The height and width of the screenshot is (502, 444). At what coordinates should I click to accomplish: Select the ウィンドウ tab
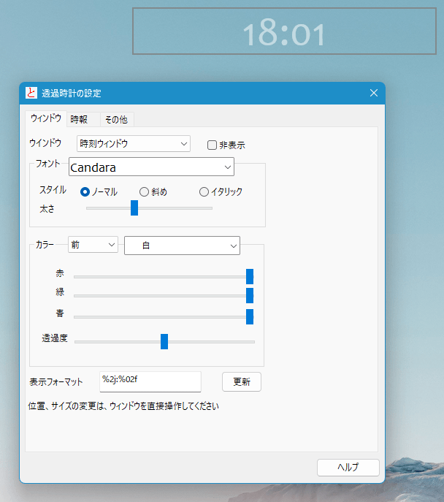click(45, 118)
